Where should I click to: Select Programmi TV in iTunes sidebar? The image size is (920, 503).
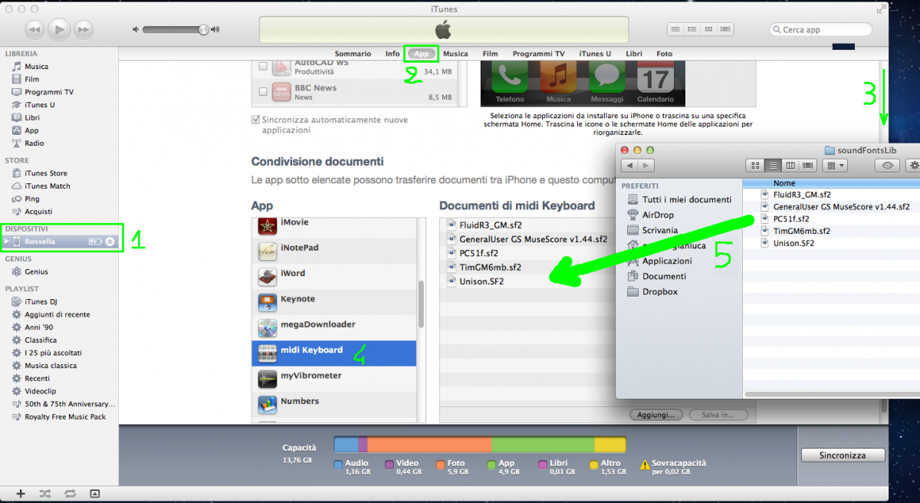point(49,92)
